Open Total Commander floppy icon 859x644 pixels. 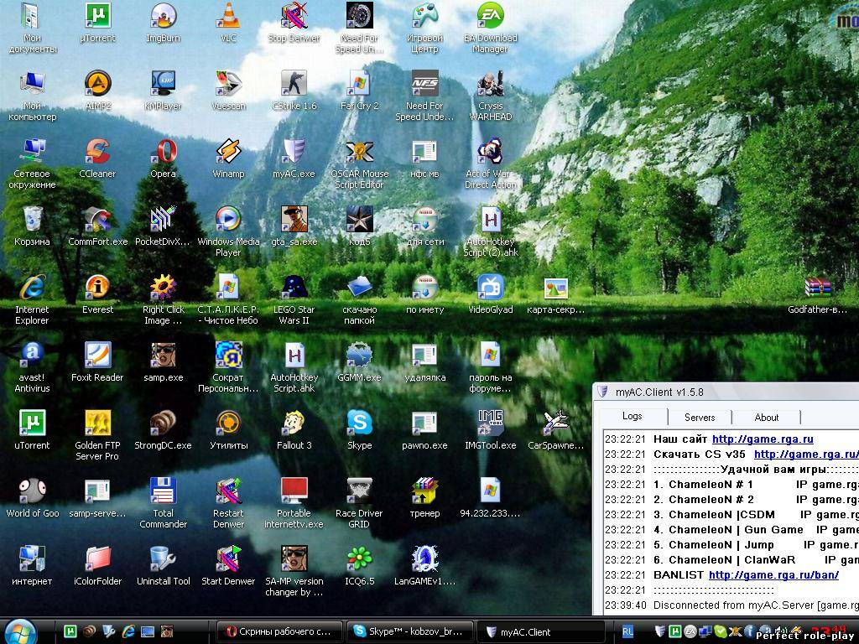click(x=164, y=503)
